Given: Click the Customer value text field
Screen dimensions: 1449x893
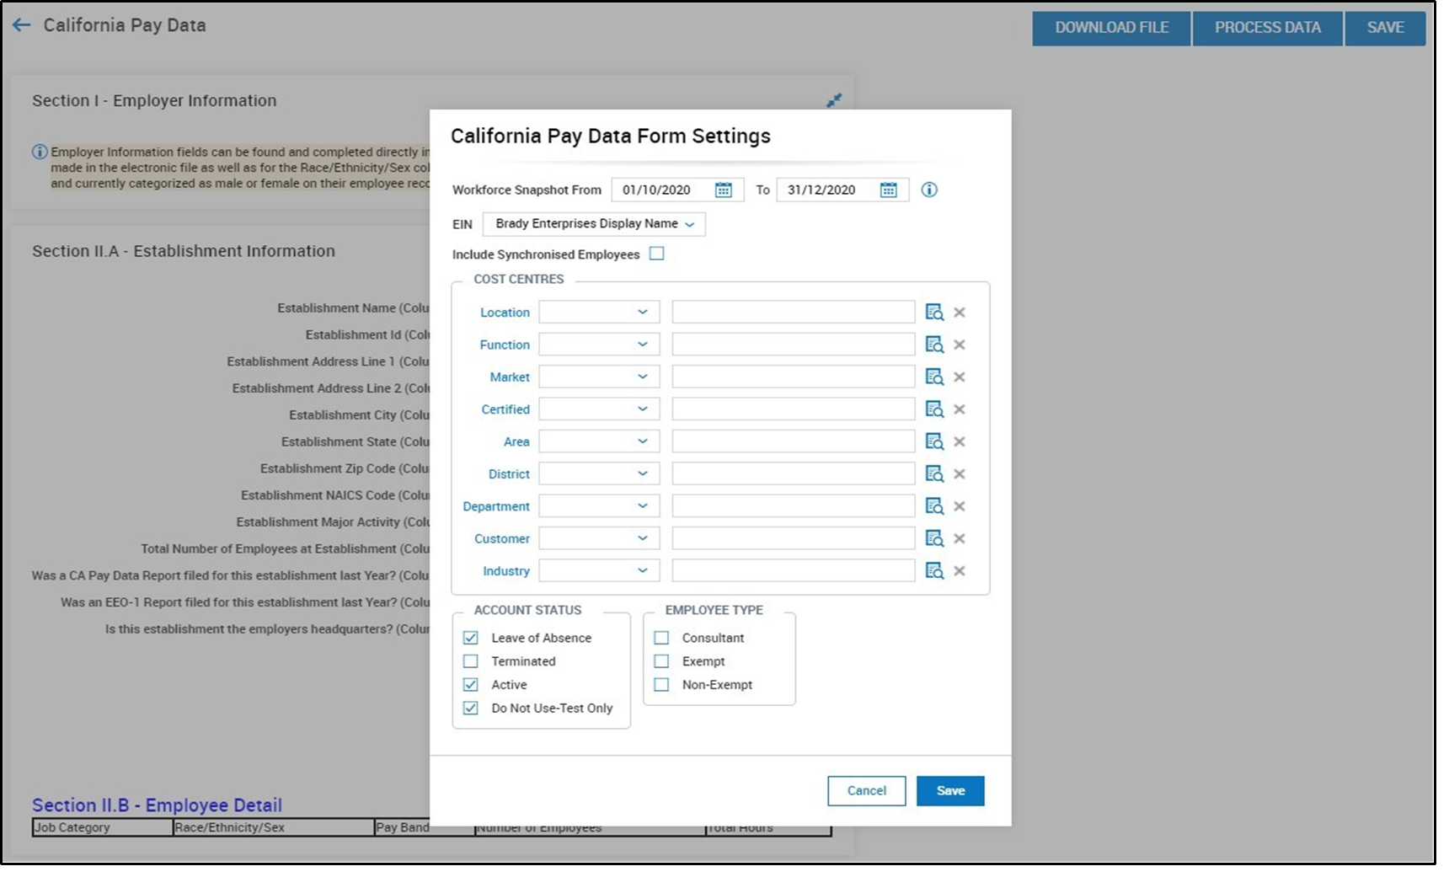Looking at the screenshot, I should [x=794, y=538].
